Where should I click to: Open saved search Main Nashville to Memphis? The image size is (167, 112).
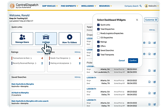(x=23, y=84)
